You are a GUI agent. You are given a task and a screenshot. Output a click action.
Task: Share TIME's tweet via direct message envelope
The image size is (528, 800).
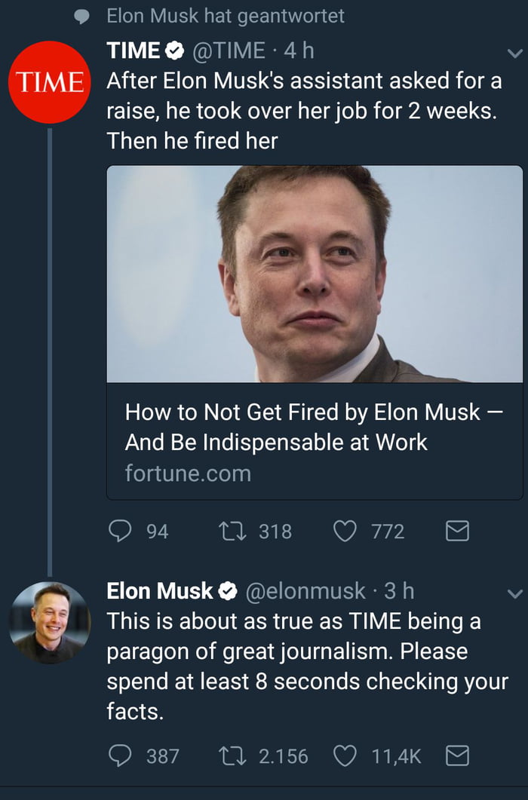click(x=457, y=531)
